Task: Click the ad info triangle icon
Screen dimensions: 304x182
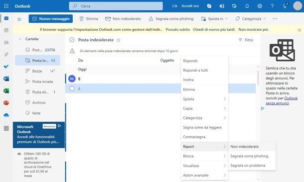Action: coord(263,108)
